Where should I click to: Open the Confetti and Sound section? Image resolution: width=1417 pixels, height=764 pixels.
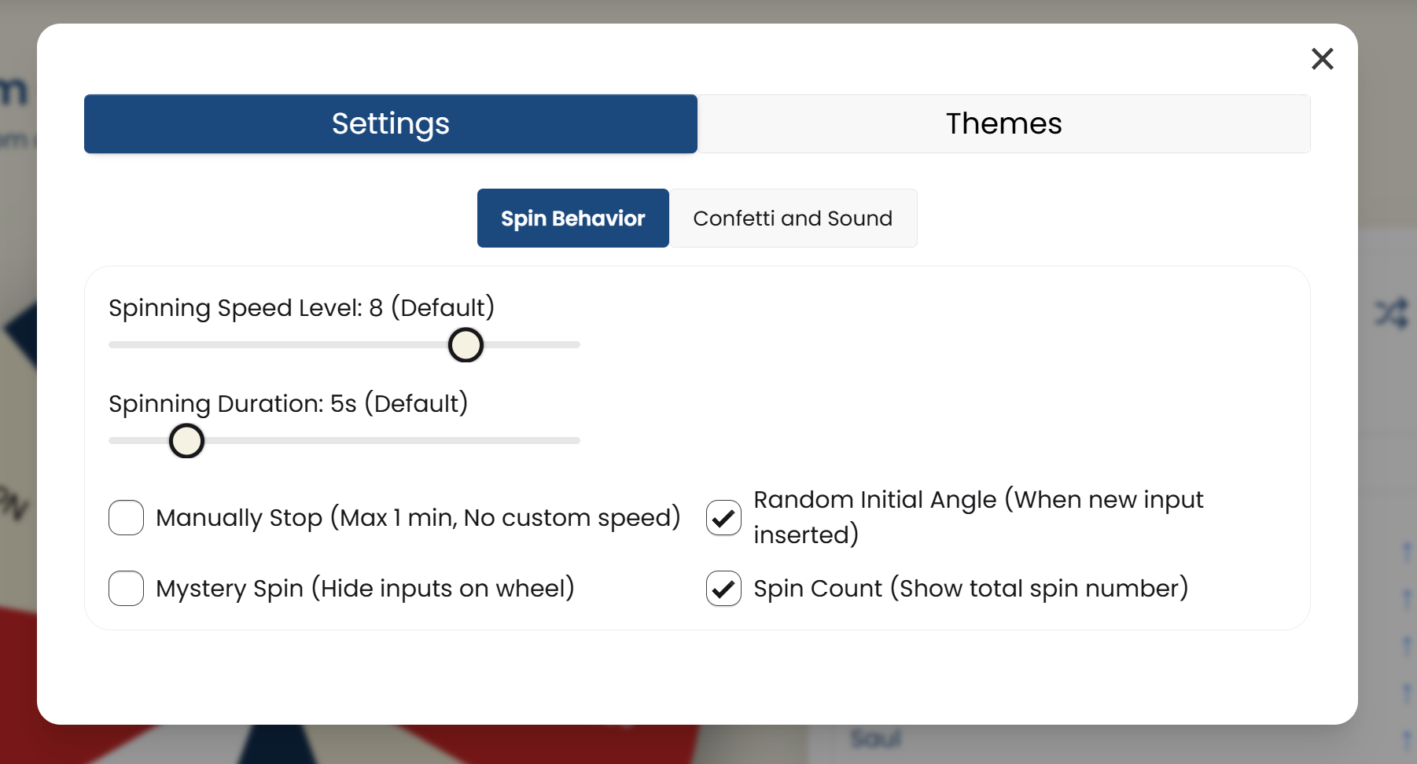793,218
